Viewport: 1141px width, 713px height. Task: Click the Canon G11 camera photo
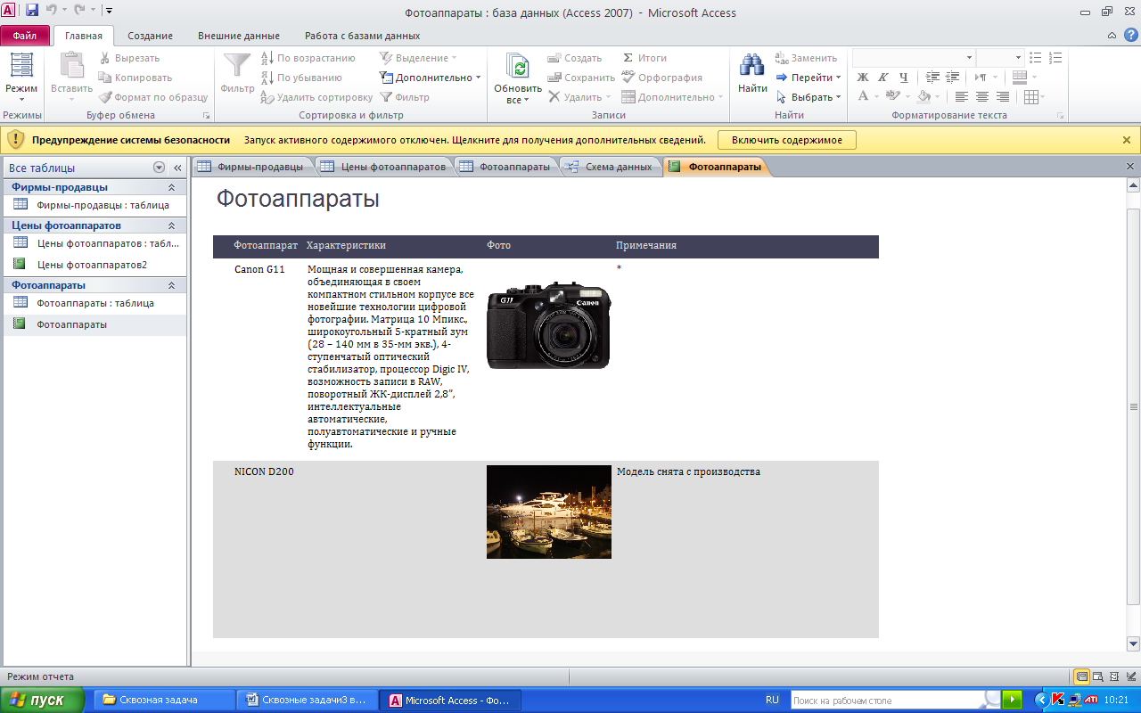(x=548, y=325)
